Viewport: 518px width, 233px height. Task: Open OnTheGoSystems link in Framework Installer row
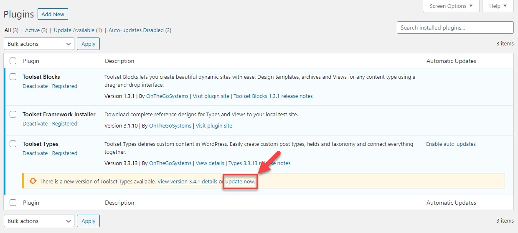170,125
